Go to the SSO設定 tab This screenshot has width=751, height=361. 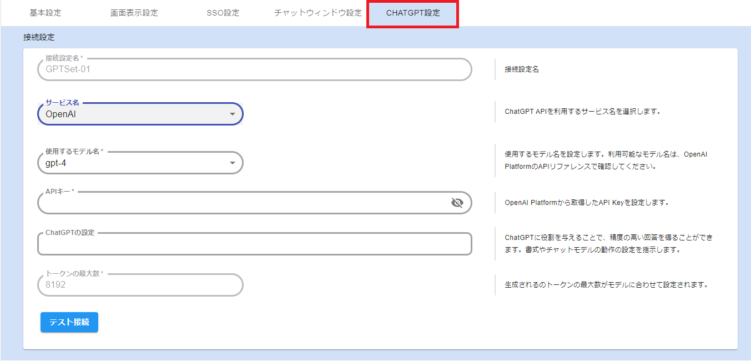click(x=223, y=13)
